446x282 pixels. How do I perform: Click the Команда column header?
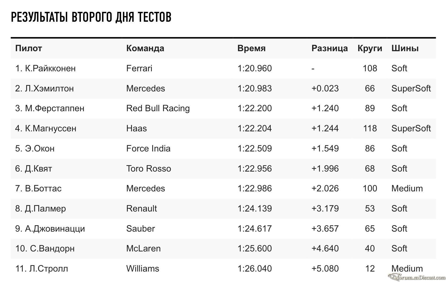145,48
